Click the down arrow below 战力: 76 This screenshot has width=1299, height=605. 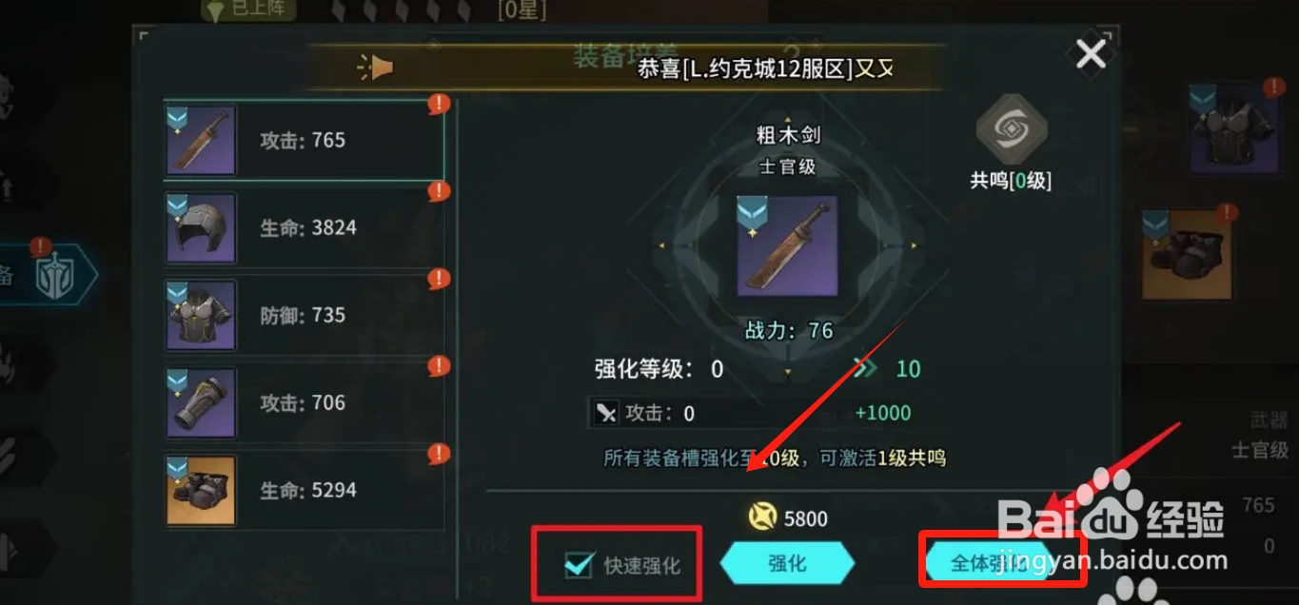click(787, 371)
